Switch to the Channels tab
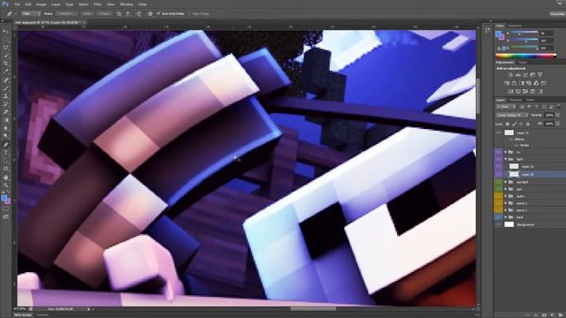The height and width of the screenshot is (318, 566). coord(515,100)
